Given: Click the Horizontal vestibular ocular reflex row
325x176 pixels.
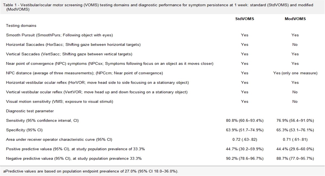Looking at the screenshot, I should pyautogui.click(x=97, y=82).
